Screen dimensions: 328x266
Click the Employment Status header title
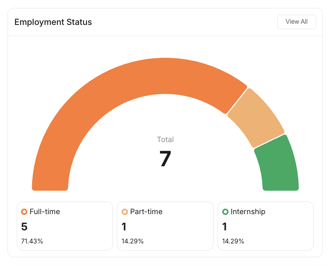(53, 22)
